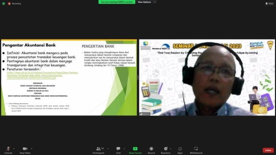276x155 pixels.
Task: Click the FERRY name label on the video
Action: coord(145,114)
